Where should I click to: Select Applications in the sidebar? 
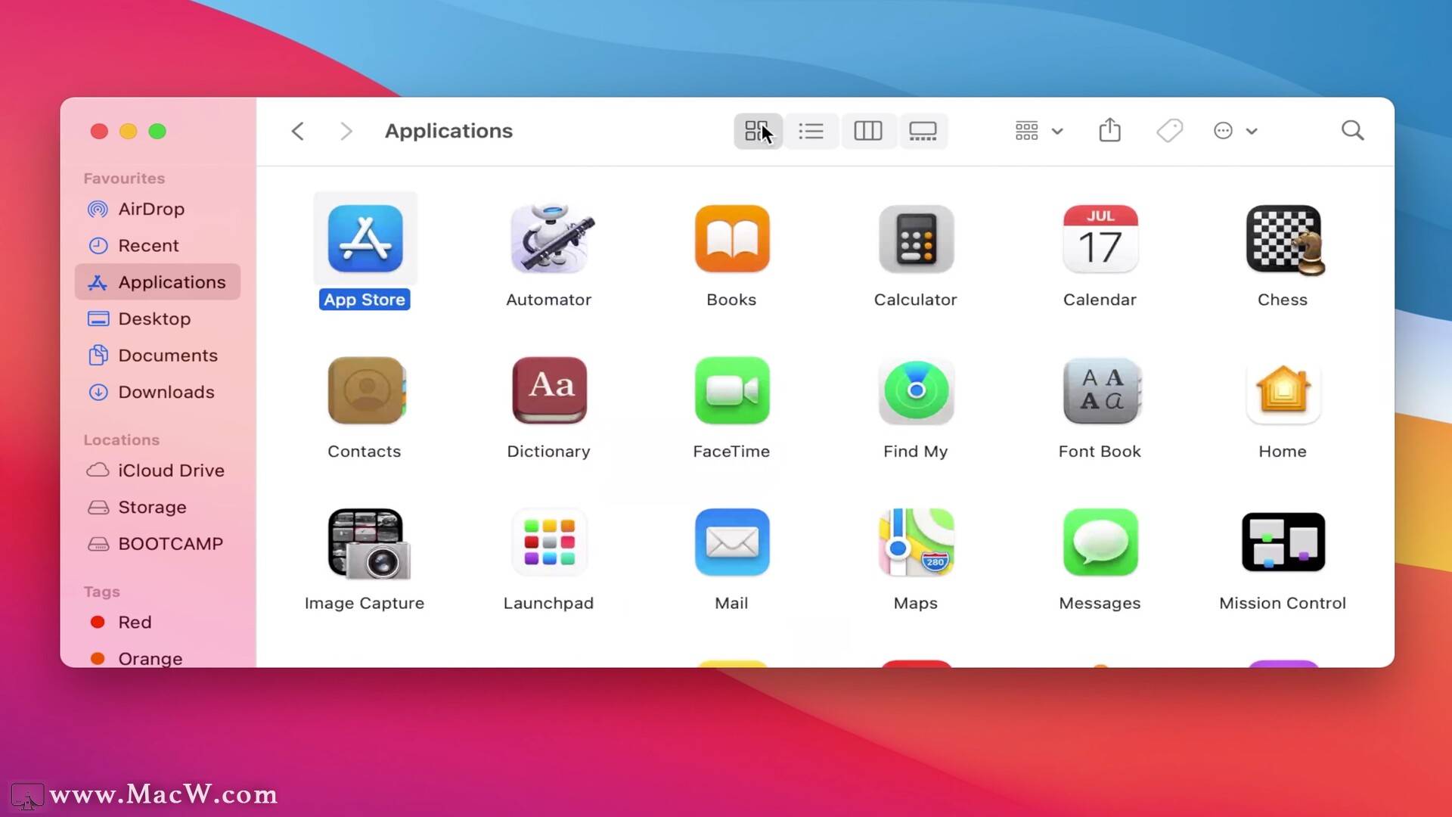[x=157, y=282]
